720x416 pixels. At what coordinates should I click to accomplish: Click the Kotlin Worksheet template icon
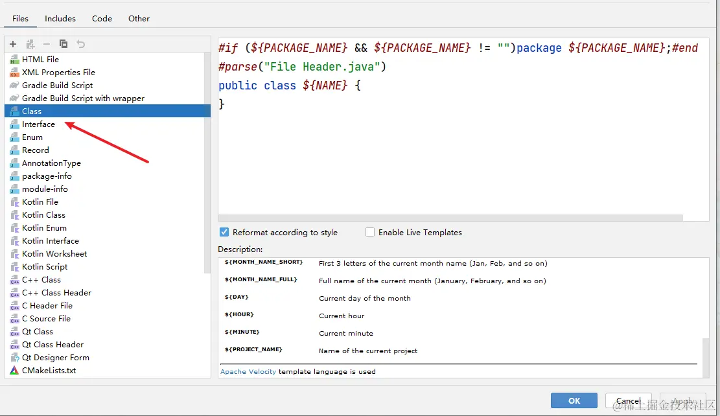click(x=14, y=253)
